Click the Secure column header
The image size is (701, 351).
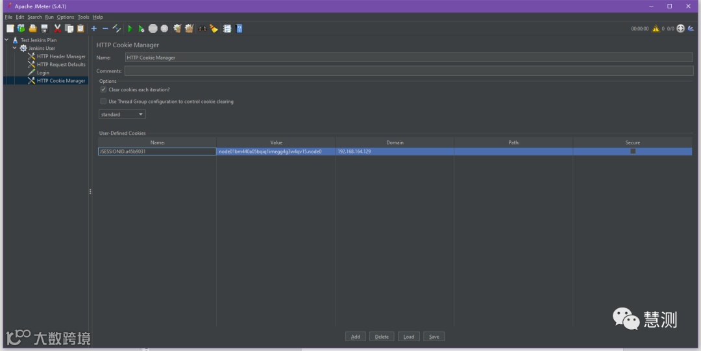pyautogui.click(x=632, y=142)
